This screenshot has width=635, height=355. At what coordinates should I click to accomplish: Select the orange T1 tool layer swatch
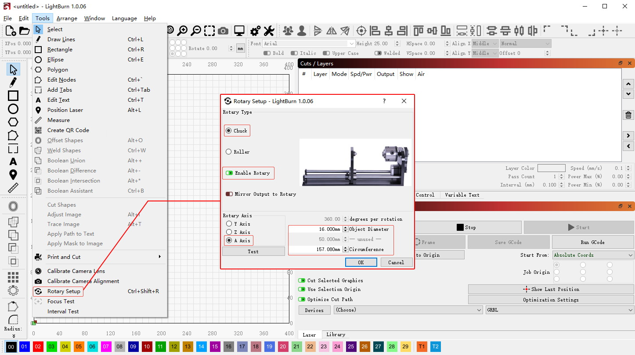pos(422,347)
